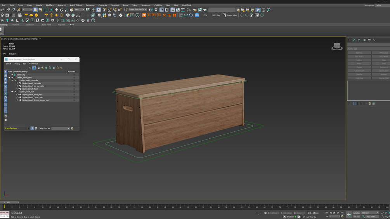Click the blue RB toolbar icon
Screen dimensions: 390x219
coord(197,15)
